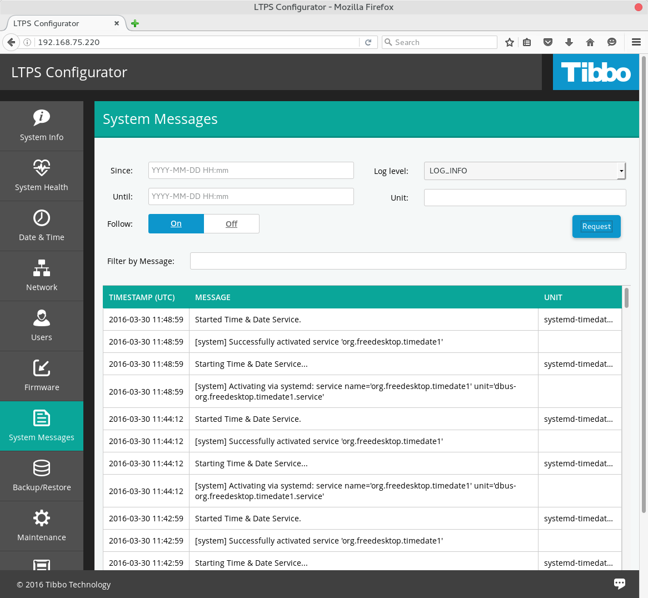648x598 pixels.
Task: Click the Tibbo logo
Action: coord(596,72)
